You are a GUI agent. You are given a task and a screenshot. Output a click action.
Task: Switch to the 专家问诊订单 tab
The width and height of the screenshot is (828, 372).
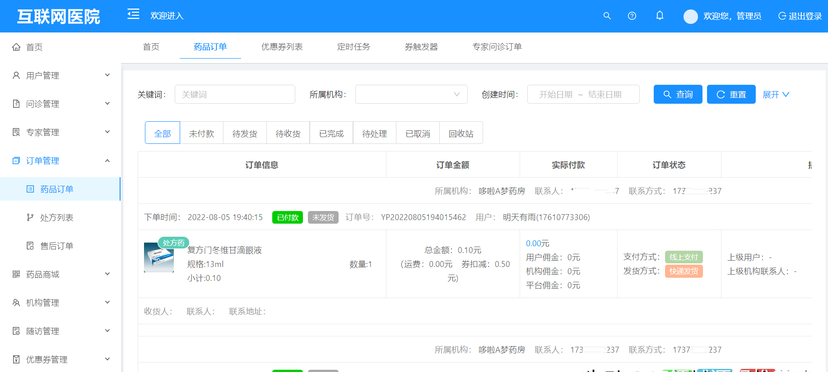point(497,47)
